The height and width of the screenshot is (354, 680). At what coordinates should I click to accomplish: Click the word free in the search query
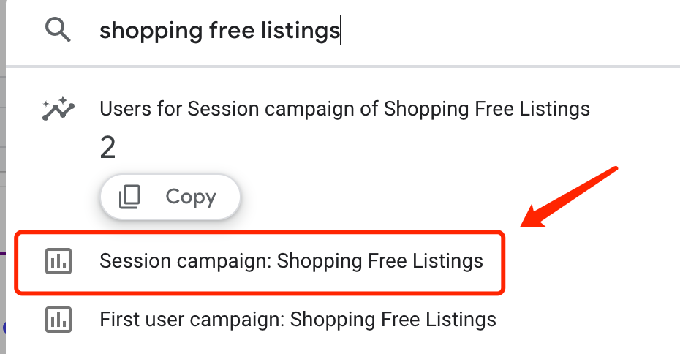tap(232, 31)
